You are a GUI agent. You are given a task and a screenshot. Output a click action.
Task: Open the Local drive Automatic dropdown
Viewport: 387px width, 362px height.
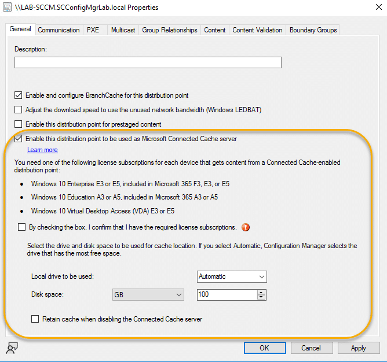coord(232,276)
